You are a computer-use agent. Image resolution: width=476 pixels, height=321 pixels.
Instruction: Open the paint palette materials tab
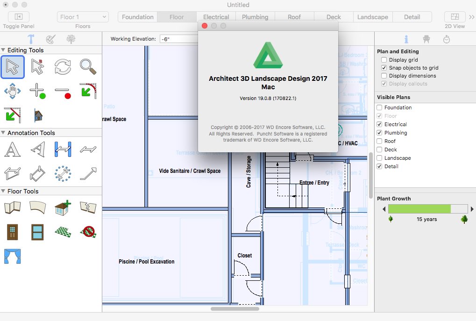pos(51,39)
